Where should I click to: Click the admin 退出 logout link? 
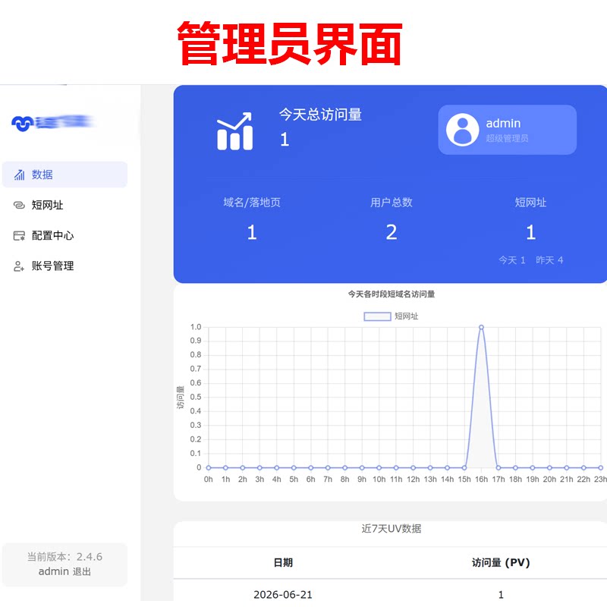click(64, 571)
